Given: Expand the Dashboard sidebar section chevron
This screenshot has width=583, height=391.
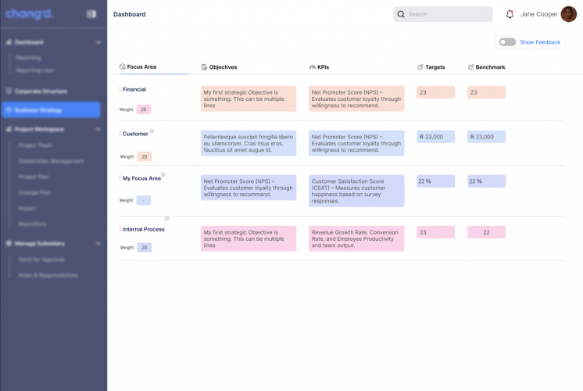Looking at the screenshot, I should click(98, 42).
